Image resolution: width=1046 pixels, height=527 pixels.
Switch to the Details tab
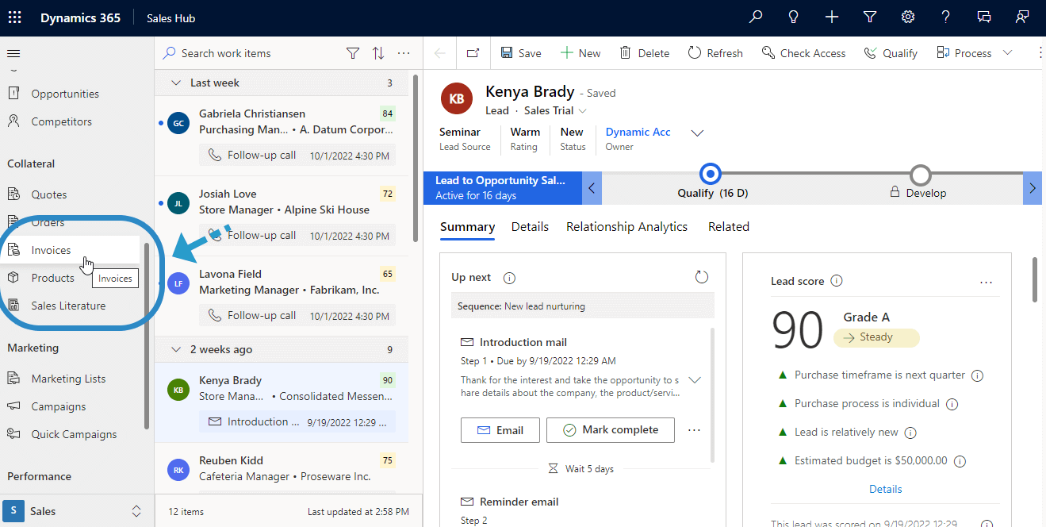tap(530, 227)
